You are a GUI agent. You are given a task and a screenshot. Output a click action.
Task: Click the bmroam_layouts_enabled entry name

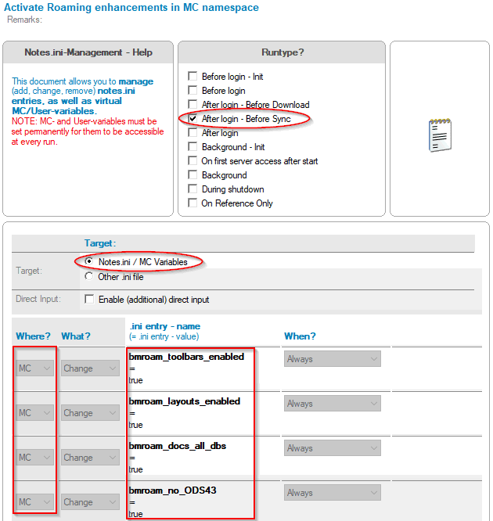pyautogui.click(x=185, y=401)
